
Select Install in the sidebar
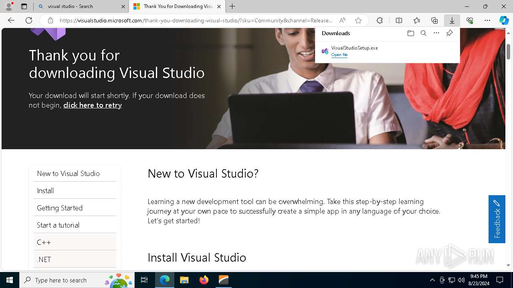pos(75,191)
